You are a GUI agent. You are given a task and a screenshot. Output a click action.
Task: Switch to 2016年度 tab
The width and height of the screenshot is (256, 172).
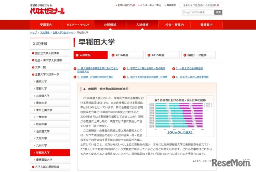[126, 55]
